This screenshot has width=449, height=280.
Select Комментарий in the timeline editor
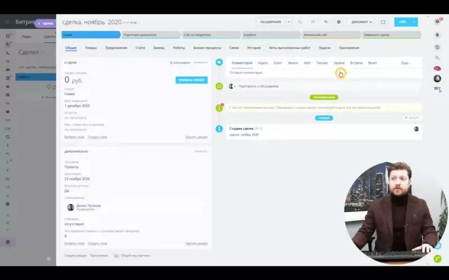[242, 63]
